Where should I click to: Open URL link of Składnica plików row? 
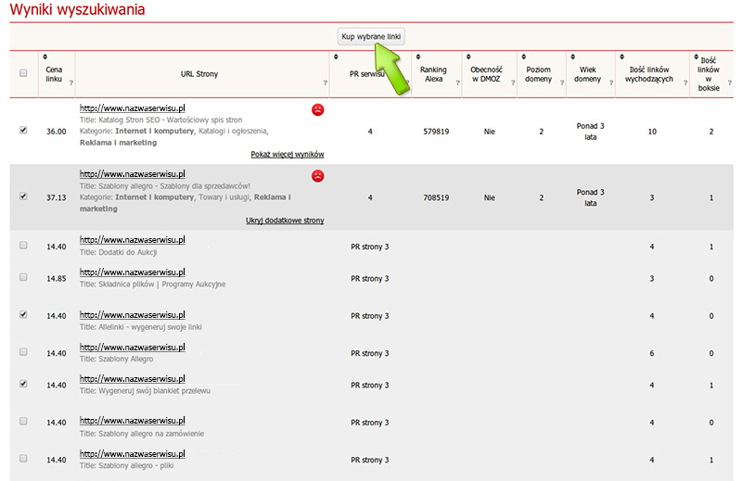click(133, 272)
